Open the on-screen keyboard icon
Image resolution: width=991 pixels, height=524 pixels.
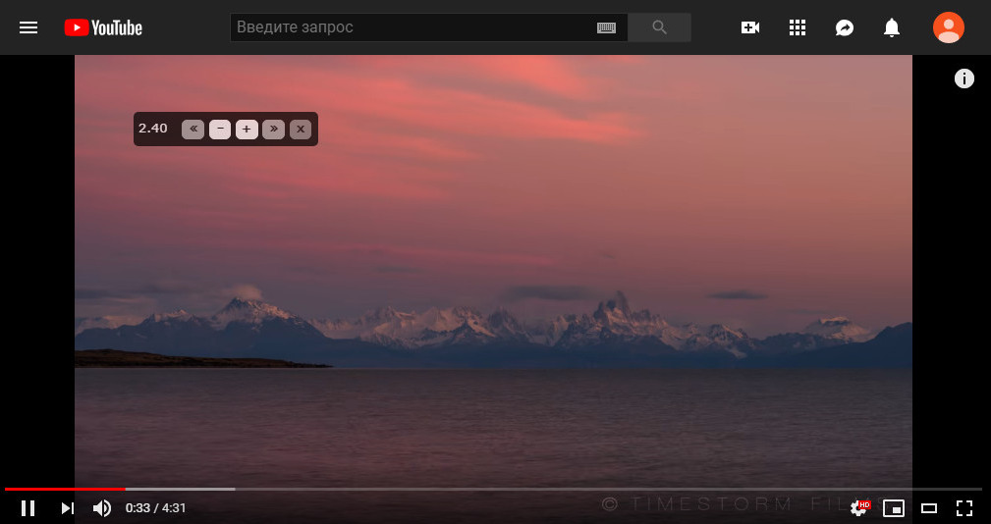pos(606,27)
